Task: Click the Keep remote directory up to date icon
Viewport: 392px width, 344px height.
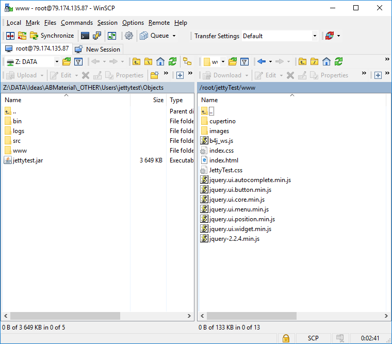Action: (112, 36)
